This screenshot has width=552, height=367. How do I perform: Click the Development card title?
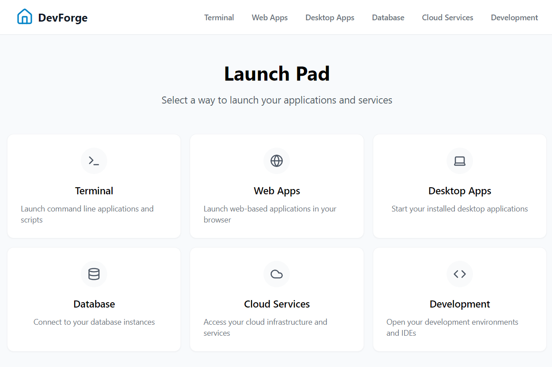460,304
